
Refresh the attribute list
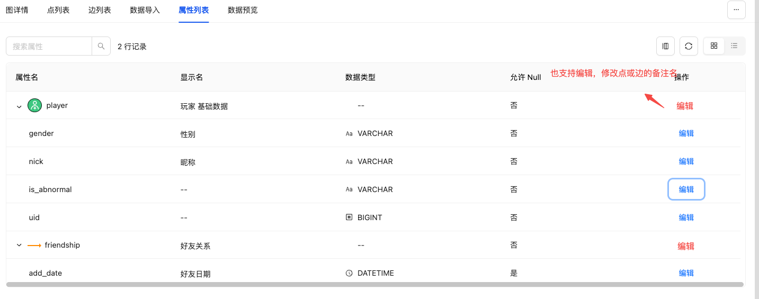click(689, 46)
